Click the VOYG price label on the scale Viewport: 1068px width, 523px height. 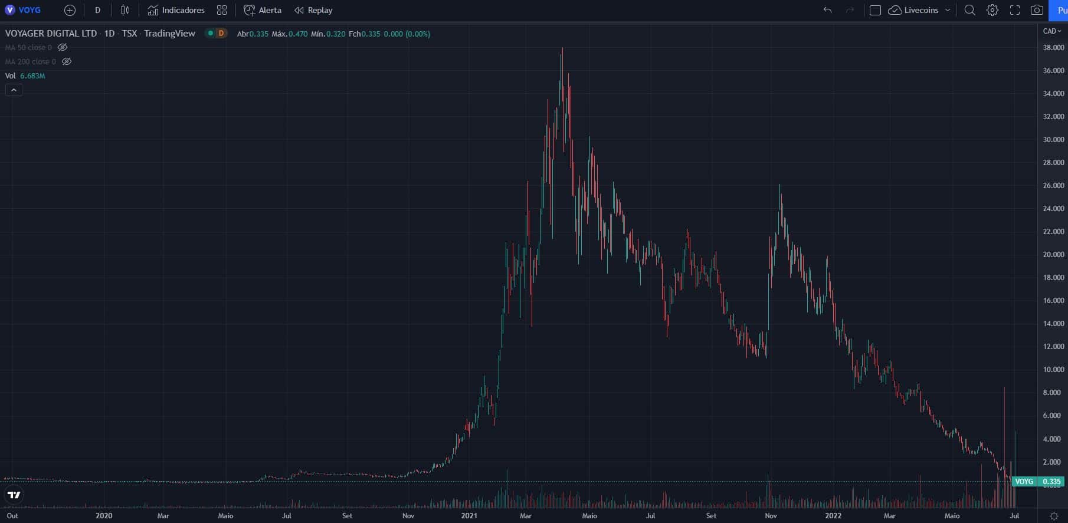point(1024,482)
